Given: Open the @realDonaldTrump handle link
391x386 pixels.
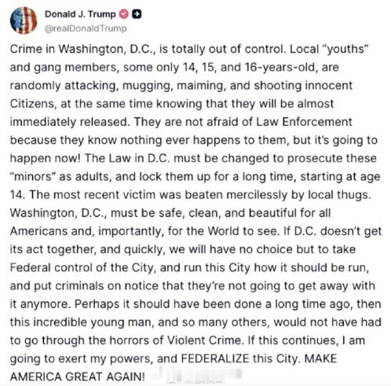Looking at the screenshot, I should point(86,28).
